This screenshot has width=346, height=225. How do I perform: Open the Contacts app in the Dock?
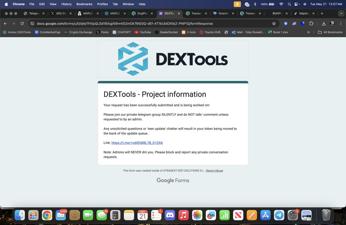74,215
